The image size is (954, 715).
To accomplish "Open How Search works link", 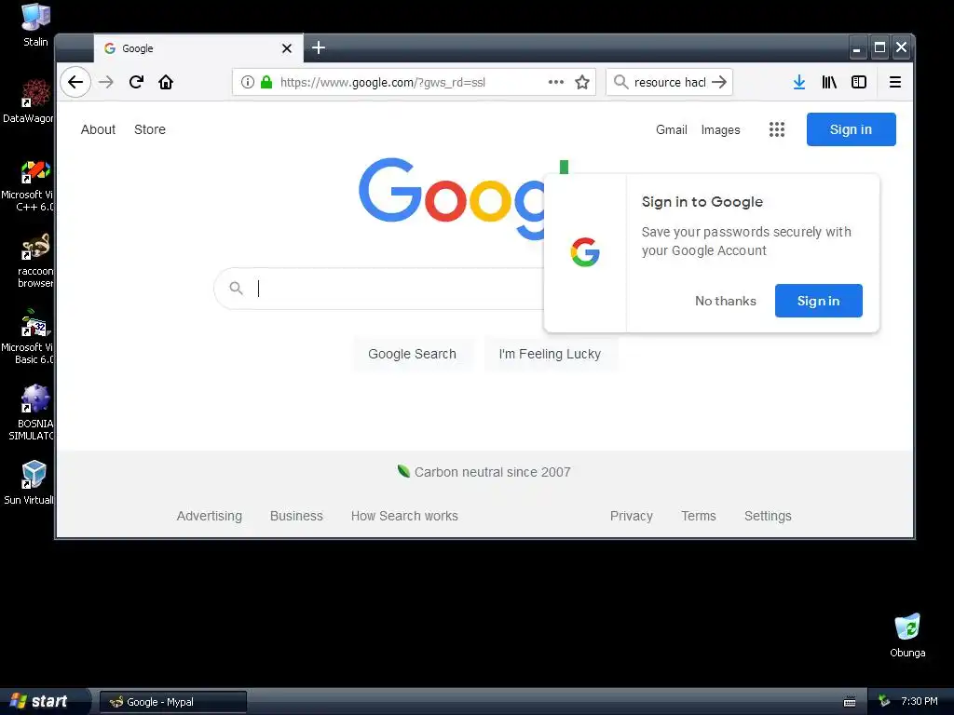I will (x=404, y=516).
